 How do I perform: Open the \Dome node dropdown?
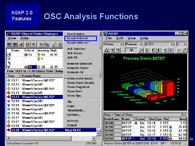[121, 44]
